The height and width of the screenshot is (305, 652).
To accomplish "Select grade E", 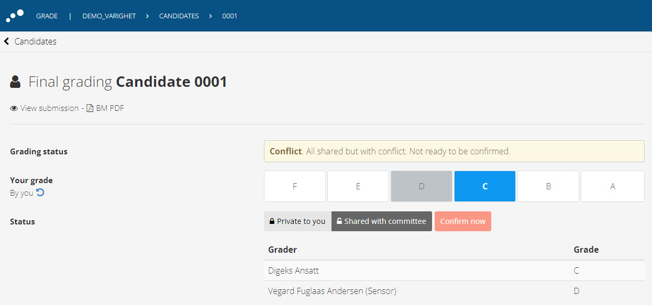I will coord(358,186).
